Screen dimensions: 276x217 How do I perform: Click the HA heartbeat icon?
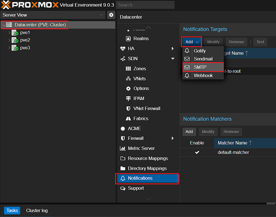(x=123, y=48)
